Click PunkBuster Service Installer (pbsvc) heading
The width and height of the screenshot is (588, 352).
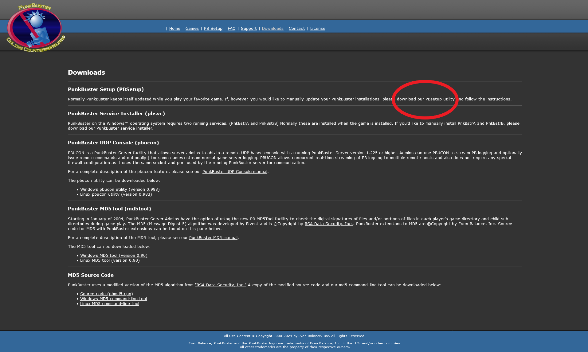116,114
